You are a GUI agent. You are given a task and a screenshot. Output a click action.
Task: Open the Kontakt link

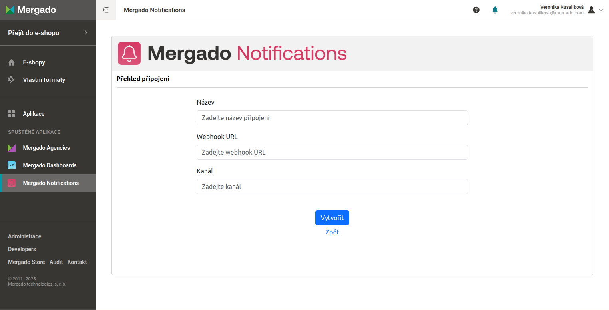click(x=77, y=262)
